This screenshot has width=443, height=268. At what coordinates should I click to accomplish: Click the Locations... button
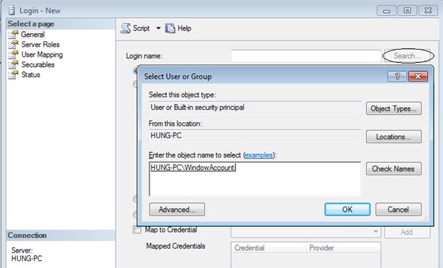[x=394, y=137]
